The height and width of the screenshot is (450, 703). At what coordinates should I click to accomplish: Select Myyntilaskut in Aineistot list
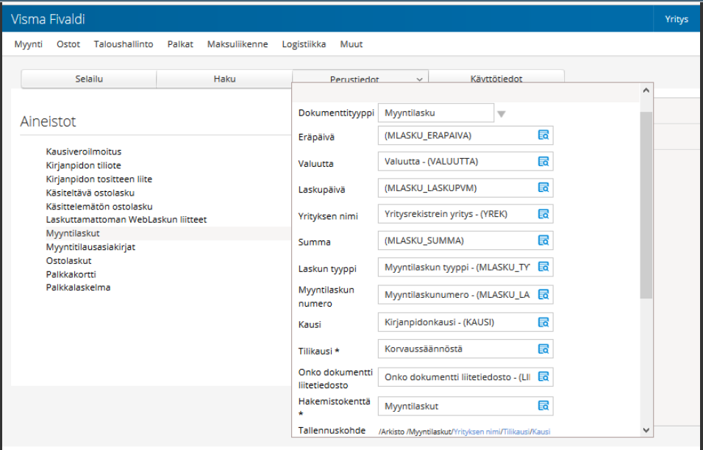point(73,233)
